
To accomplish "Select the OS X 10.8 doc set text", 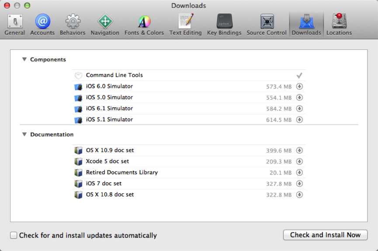I will (x=110, y=195).
